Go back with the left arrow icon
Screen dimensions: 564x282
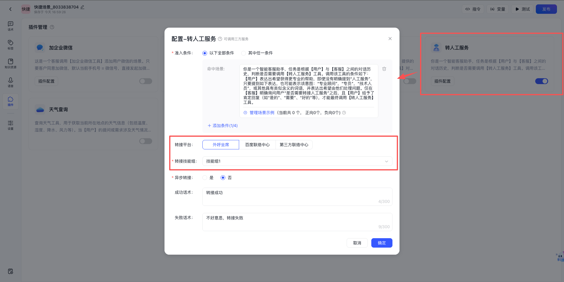pyautogui.click(x=11, y=9)
